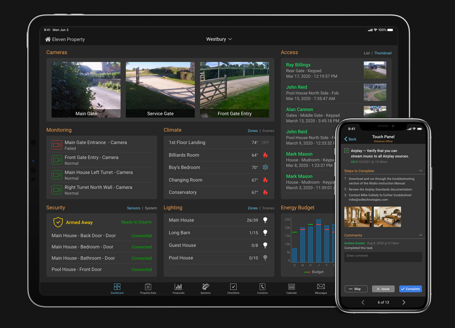
Task: Click camera icon for Main House Left Turret
Action: pos(56,175)
